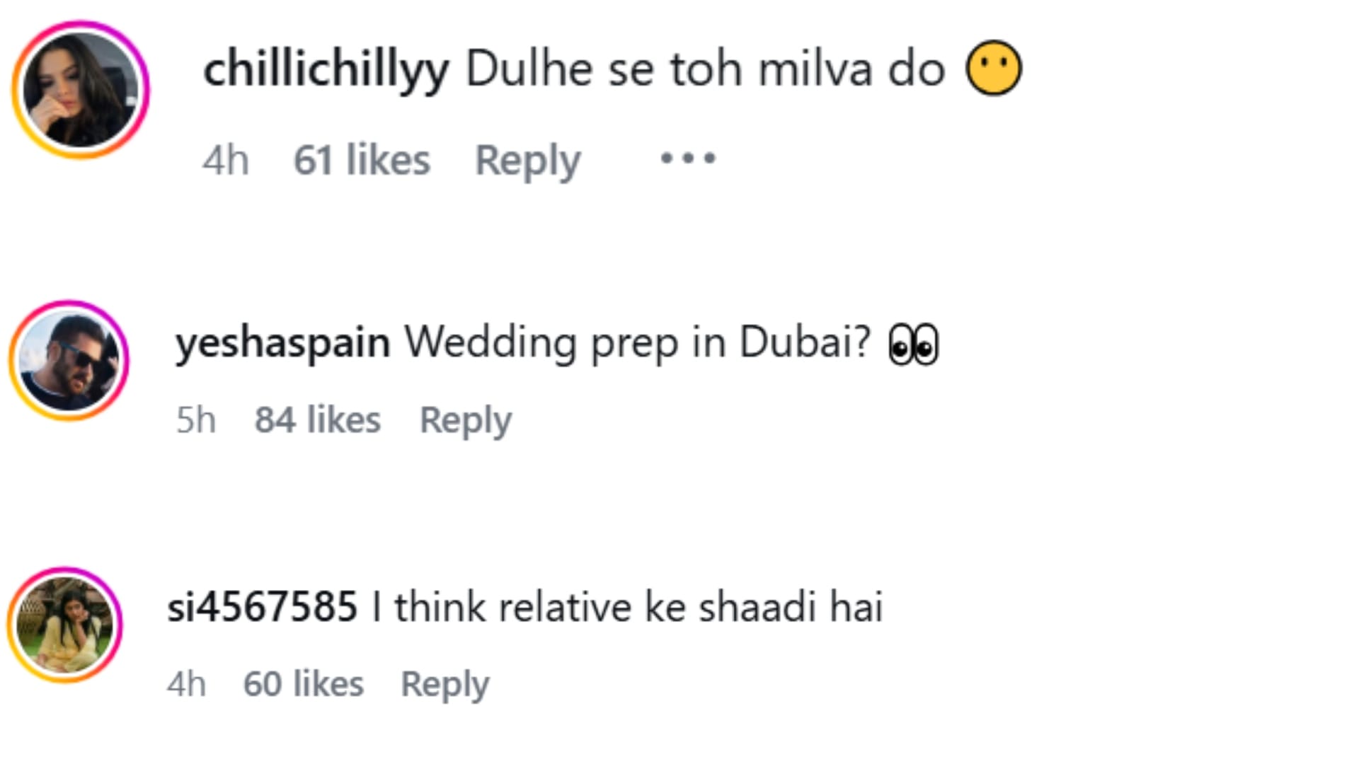Viewport: 1359px width, 764px height.
Task: Open yeshaspain's profile picture
Action: click(x=69, y=361)
